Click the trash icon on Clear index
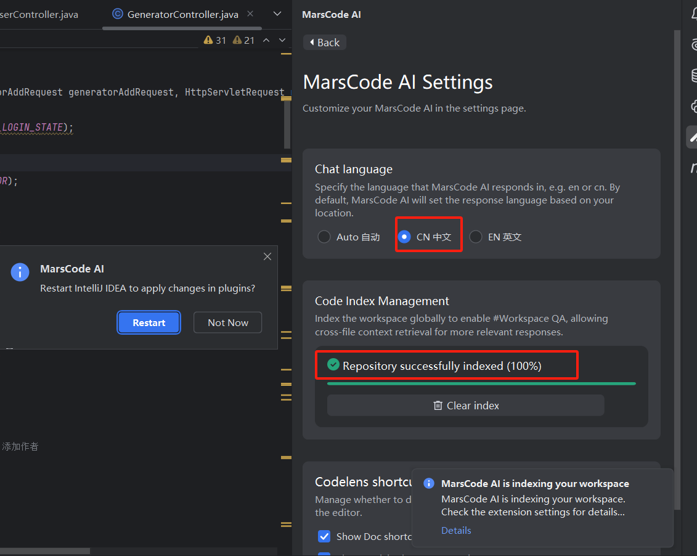Screen dimensions: 697x556 tap(438, 406)
